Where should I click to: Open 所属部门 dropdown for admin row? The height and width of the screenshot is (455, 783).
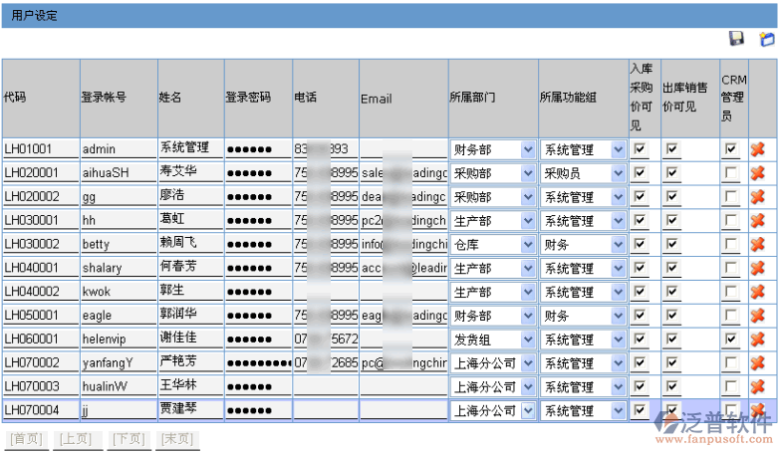tap(527, 149)
